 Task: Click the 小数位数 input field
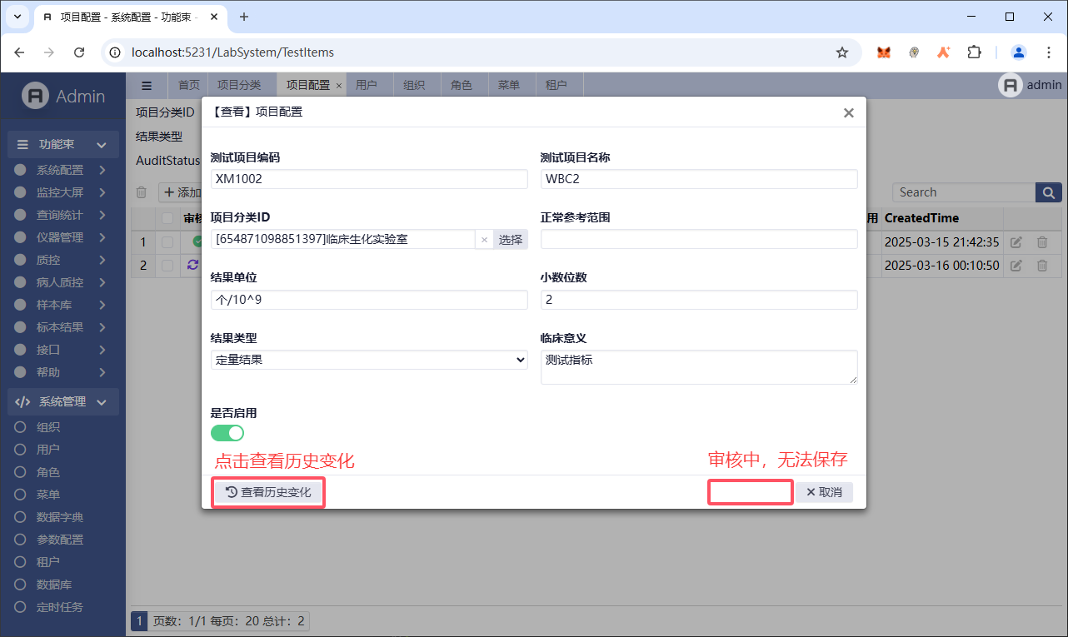click(699, 300)
